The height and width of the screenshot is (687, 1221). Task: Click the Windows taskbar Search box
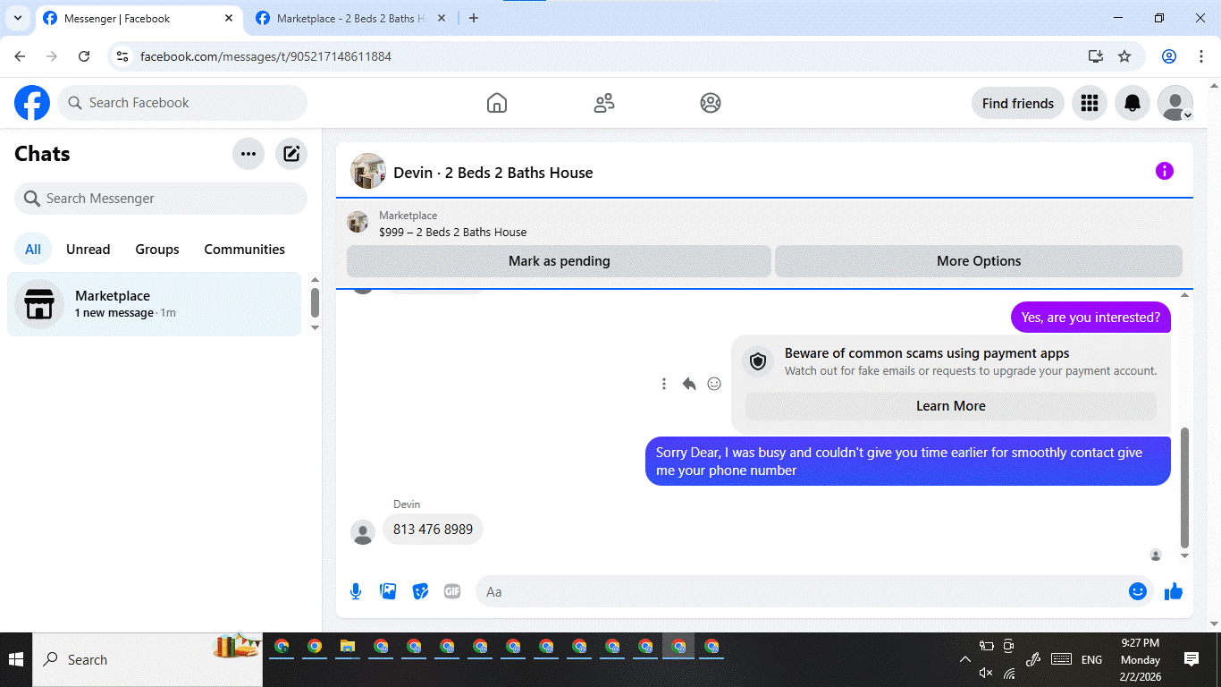click(x=147, y=660)
